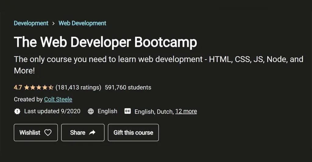Click the (181,413 ratings) text

pos(78,87)
